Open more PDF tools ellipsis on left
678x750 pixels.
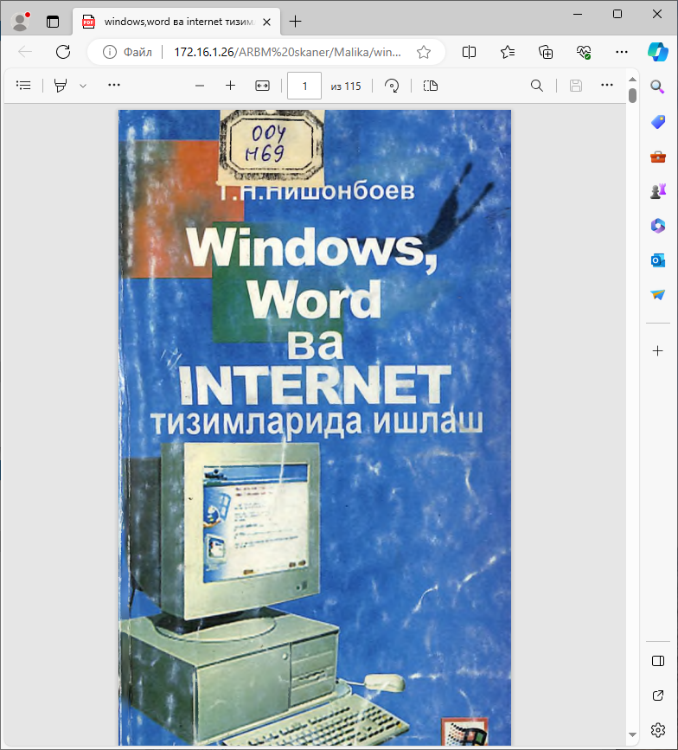[x=114, y=85]
